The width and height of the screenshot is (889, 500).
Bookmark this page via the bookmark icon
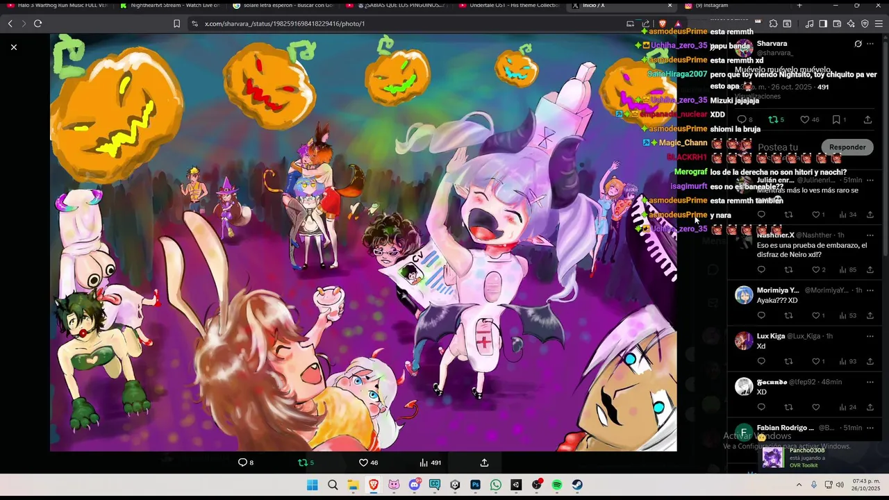click(176, 24)
